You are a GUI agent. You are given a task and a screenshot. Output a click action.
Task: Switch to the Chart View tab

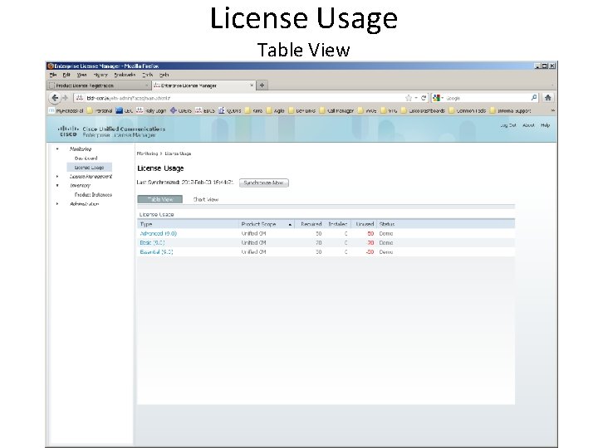click(x=206, y=199)
